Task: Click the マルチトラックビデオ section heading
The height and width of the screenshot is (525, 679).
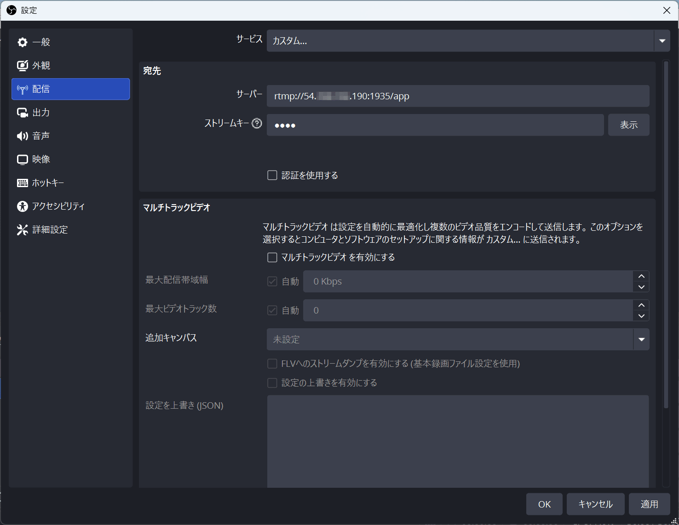Action: click(x=177, y=208)
